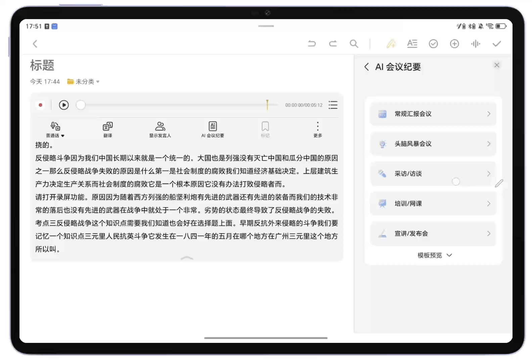Viewport: 532px width, 362px height.
Task: Select the handwriting pen tool icon
Action: (391, 44)
